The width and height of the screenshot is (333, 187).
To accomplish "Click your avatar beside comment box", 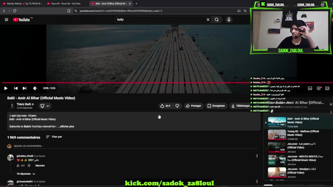I will (9, 146).
